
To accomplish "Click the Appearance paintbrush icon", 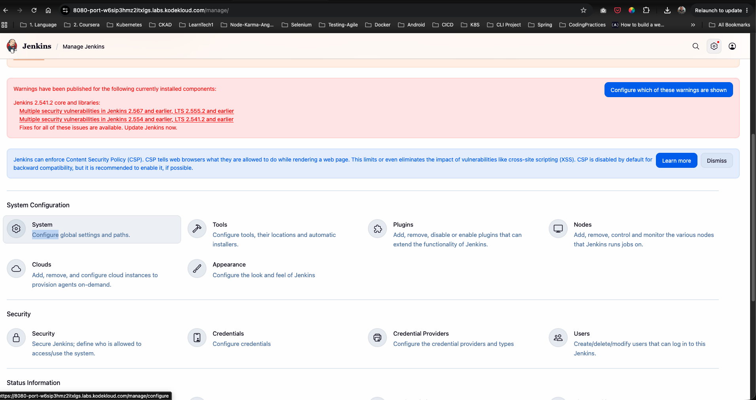I will tap(197, 269).
